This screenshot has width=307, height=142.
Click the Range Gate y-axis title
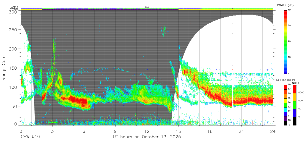[x=4, y=68]
